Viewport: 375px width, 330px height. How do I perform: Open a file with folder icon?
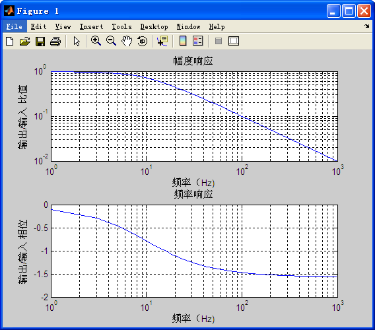tap(25, 41)
